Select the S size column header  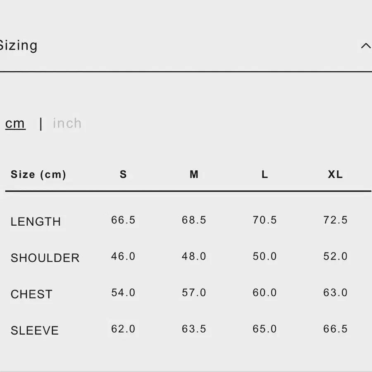click(123, 174)
